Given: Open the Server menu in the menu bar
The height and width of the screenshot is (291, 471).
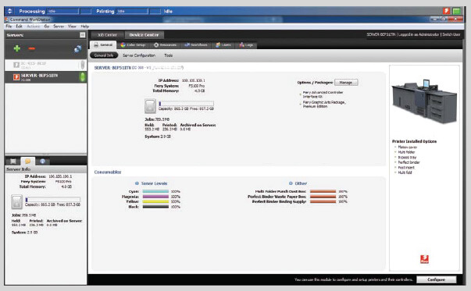Looking at the screenshot, I should [x=59, y=27].
